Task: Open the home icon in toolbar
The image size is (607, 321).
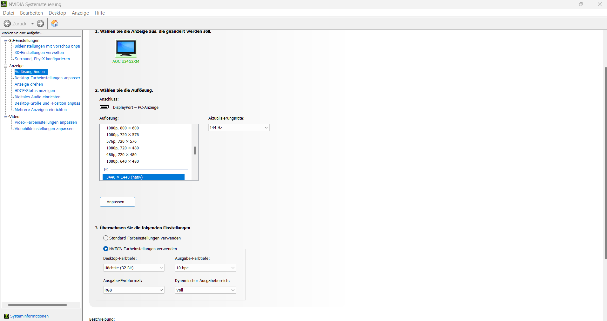Action: coord(55,23)
